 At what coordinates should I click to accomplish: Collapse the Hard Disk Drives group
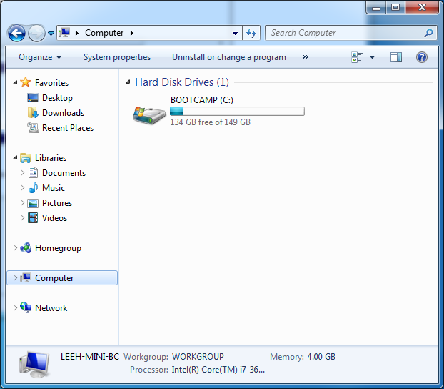128,82
